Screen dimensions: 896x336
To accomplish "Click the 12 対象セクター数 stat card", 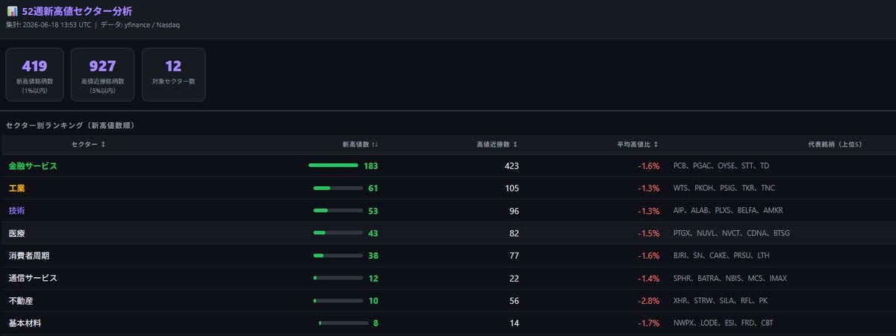I will point(173,75).
